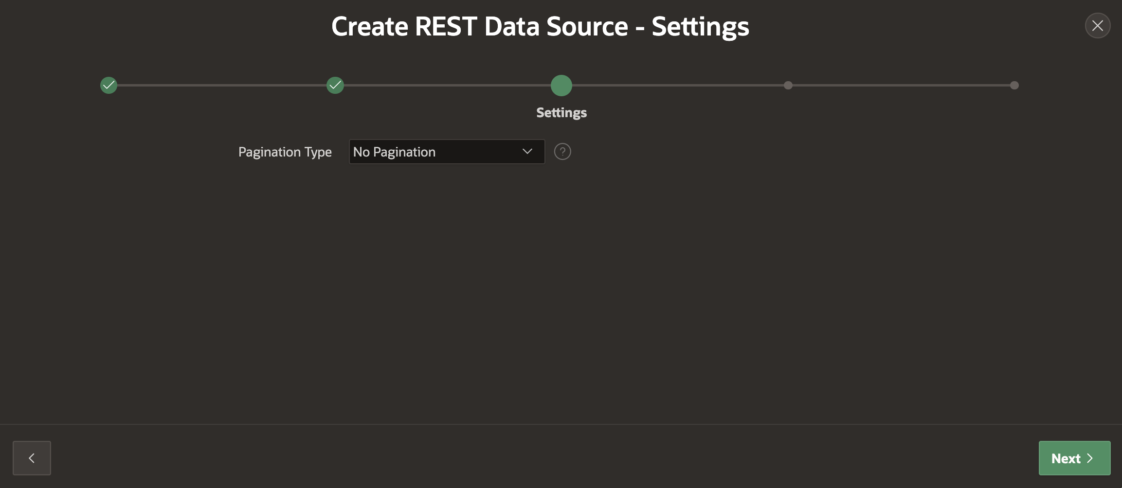Screen dimensions: 1122x488
Task: Open help for Pagination Type
Action: [x=562, y=152]
